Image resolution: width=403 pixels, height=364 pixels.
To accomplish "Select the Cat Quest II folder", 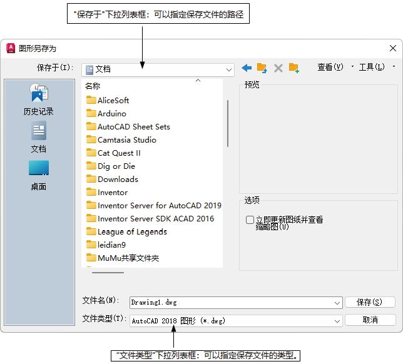I will [x=113, y=153].
